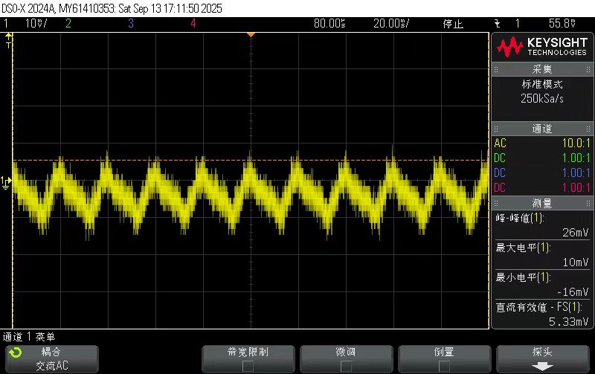This screenshot has width=595, height=374.
Task: Click channel 1 ground reference marker
Action: coord(6,182)
